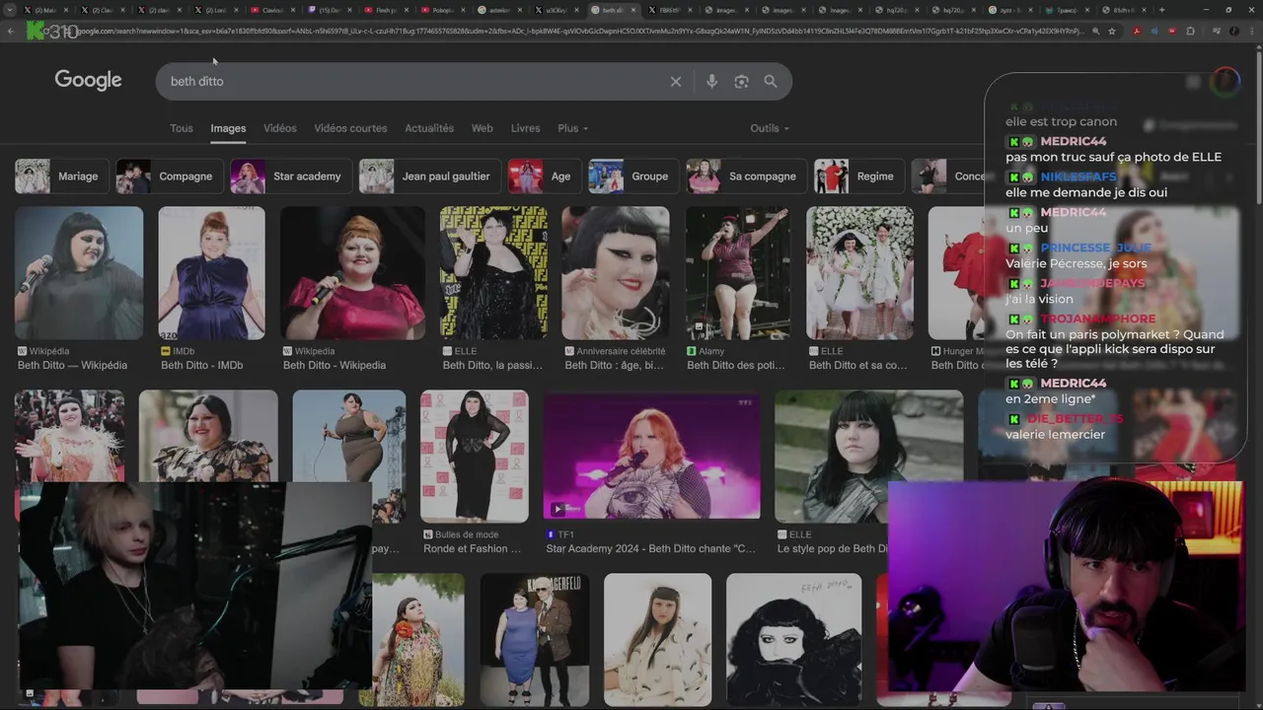Viewport: 1263px width, 710px height.
Task: Click chat message 'Valerie Pécresse, je sors'
Action: click(1076, 263)
